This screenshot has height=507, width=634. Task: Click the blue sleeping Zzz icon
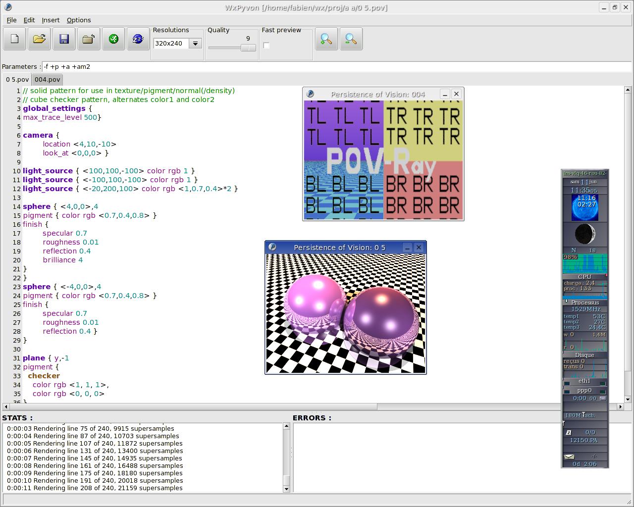pos(138,39)
